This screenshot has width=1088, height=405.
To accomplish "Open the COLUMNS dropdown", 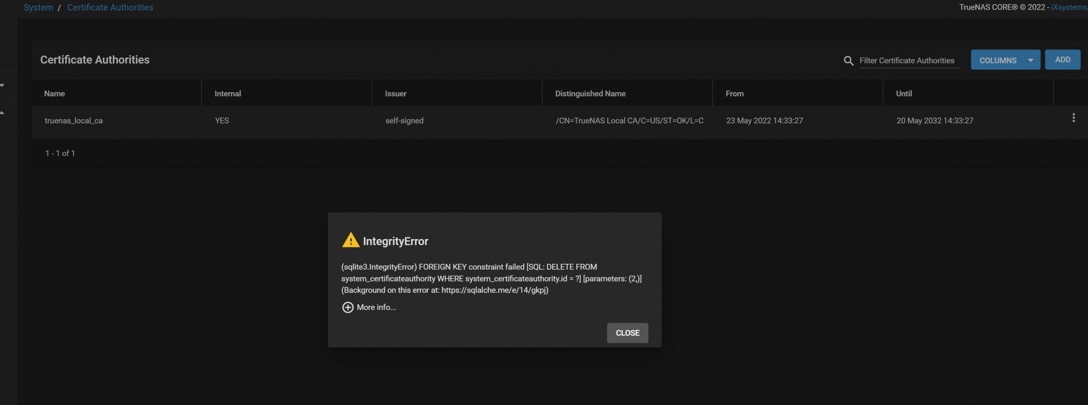I will [x=1005, y=60].
